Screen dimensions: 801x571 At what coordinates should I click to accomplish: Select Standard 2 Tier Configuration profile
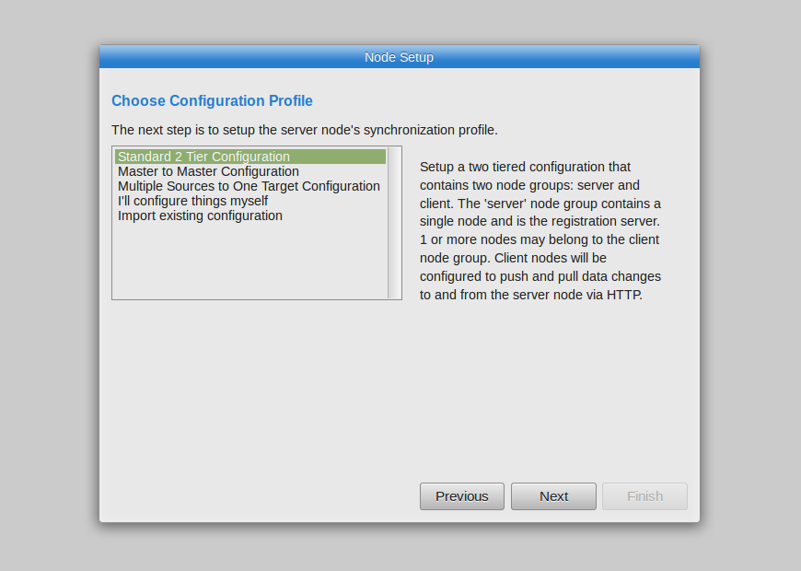tap(250, 157)
